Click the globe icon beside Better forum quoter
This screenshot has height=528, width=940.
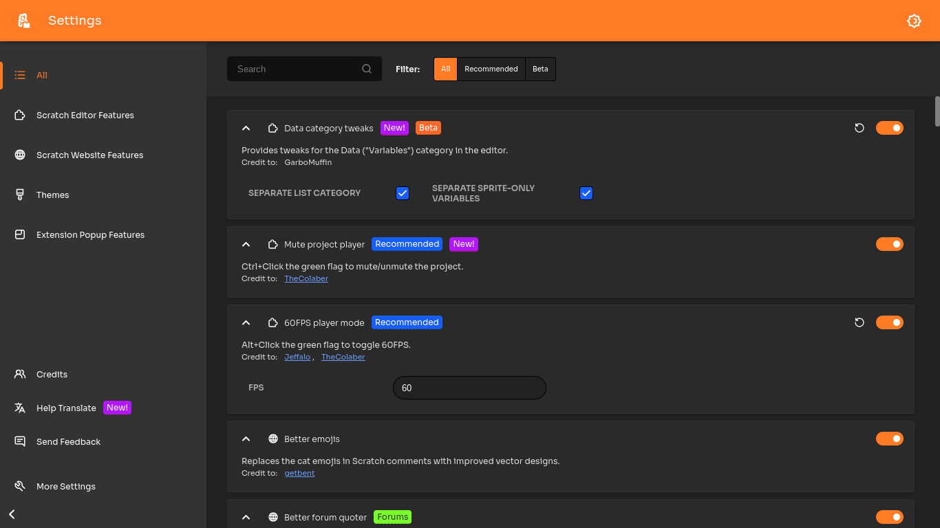[273, 517]
